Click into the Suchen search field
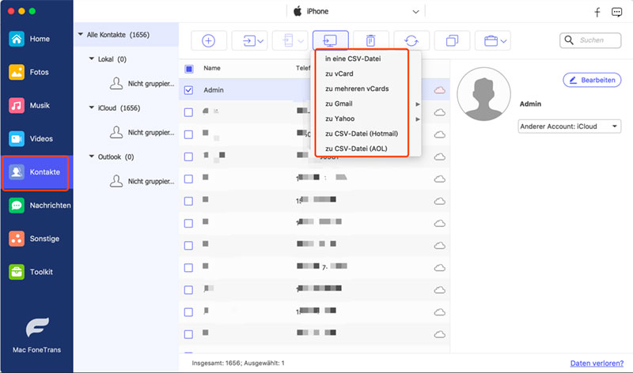Viewport: 633px width, 373px height. 590,40
